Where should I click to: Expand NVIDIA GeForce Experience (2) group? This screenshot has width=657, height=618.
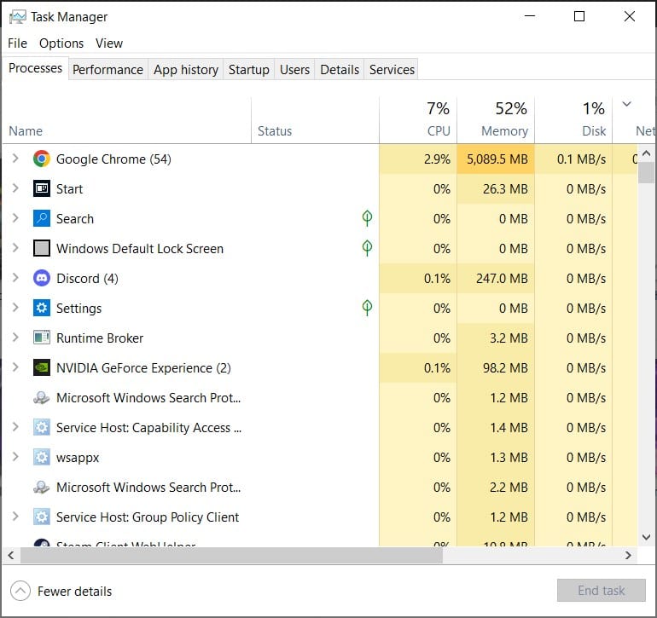point(15,367)
